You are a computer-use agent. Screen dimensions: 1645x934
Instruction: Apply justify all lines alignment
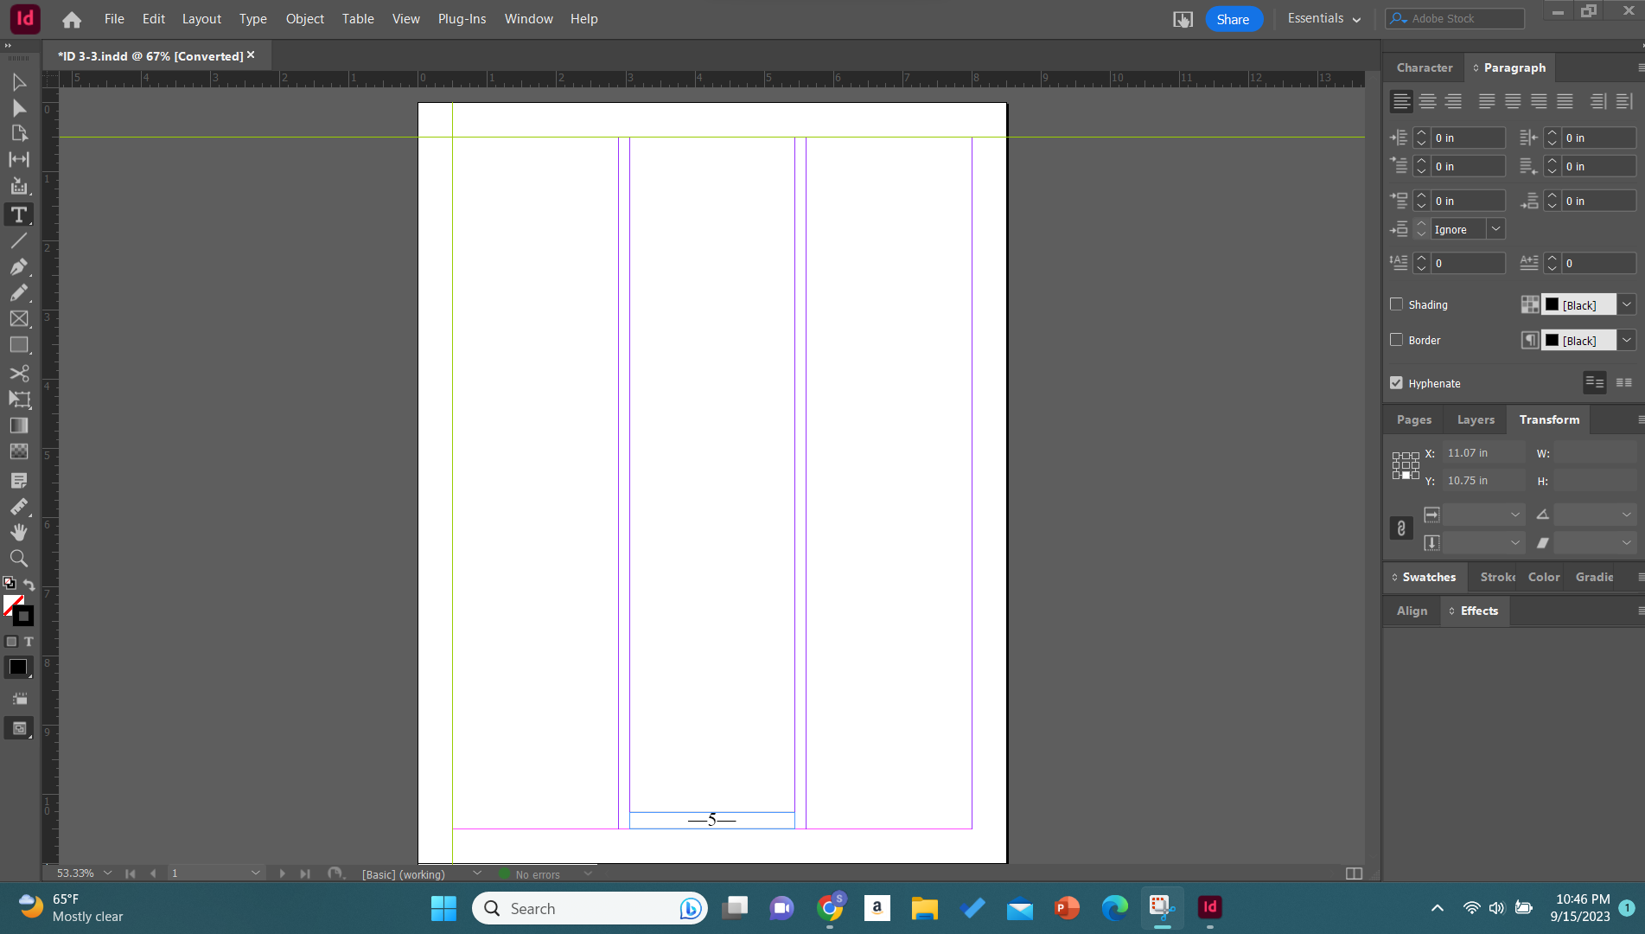point(1565,101)
